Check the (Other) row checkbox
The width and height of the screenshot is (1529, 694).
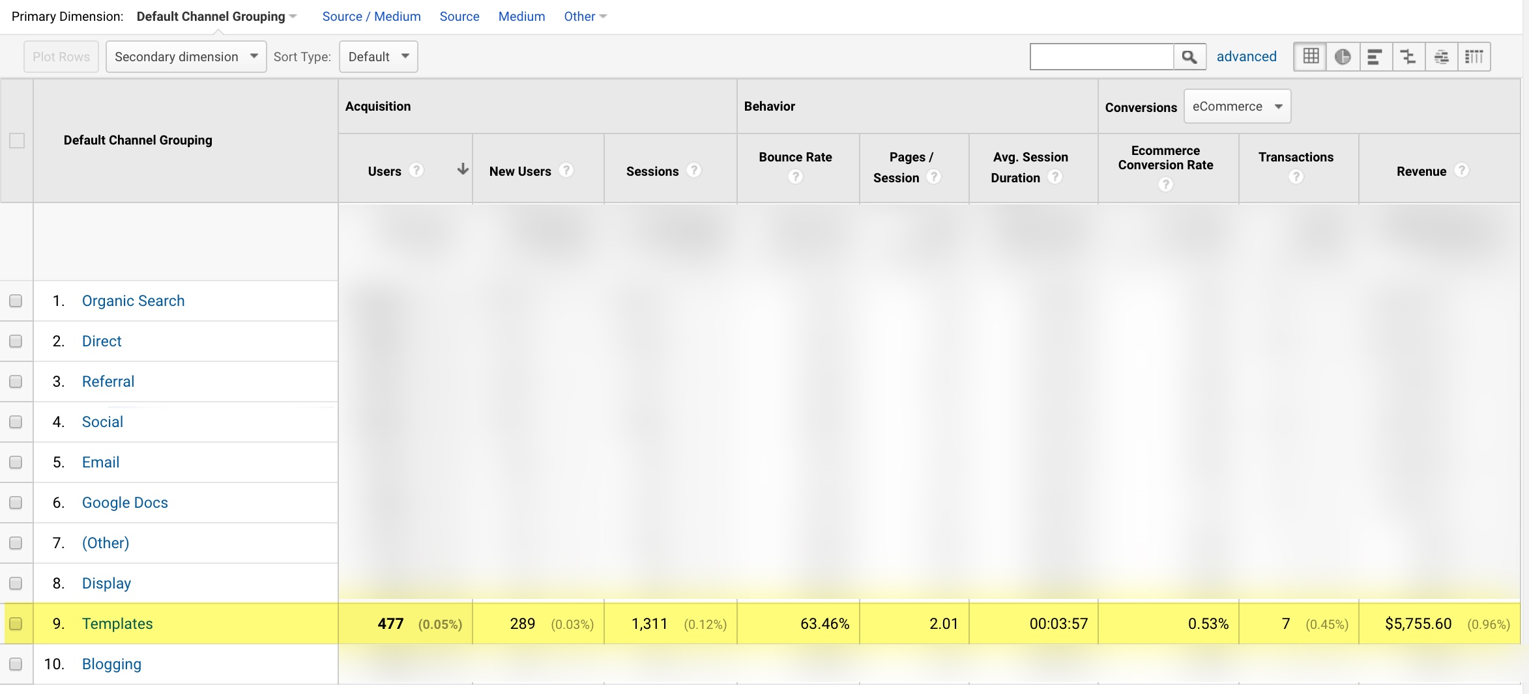[16, 543]
